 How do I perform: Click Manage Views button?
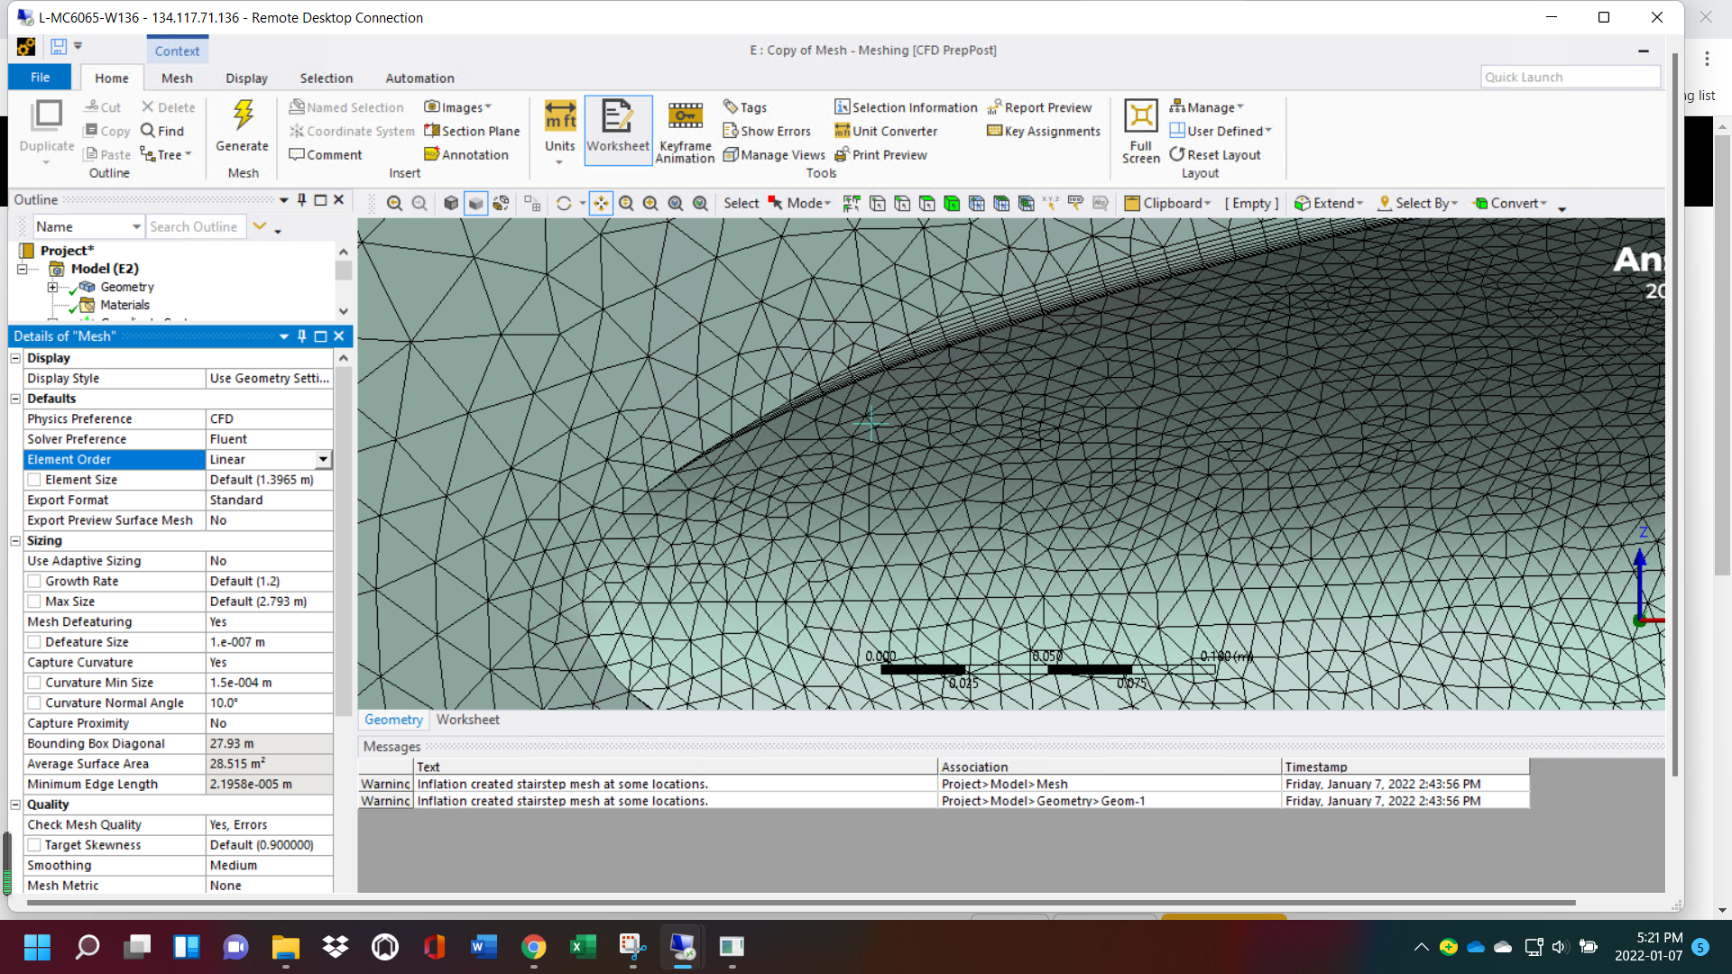tap(774, 155)
